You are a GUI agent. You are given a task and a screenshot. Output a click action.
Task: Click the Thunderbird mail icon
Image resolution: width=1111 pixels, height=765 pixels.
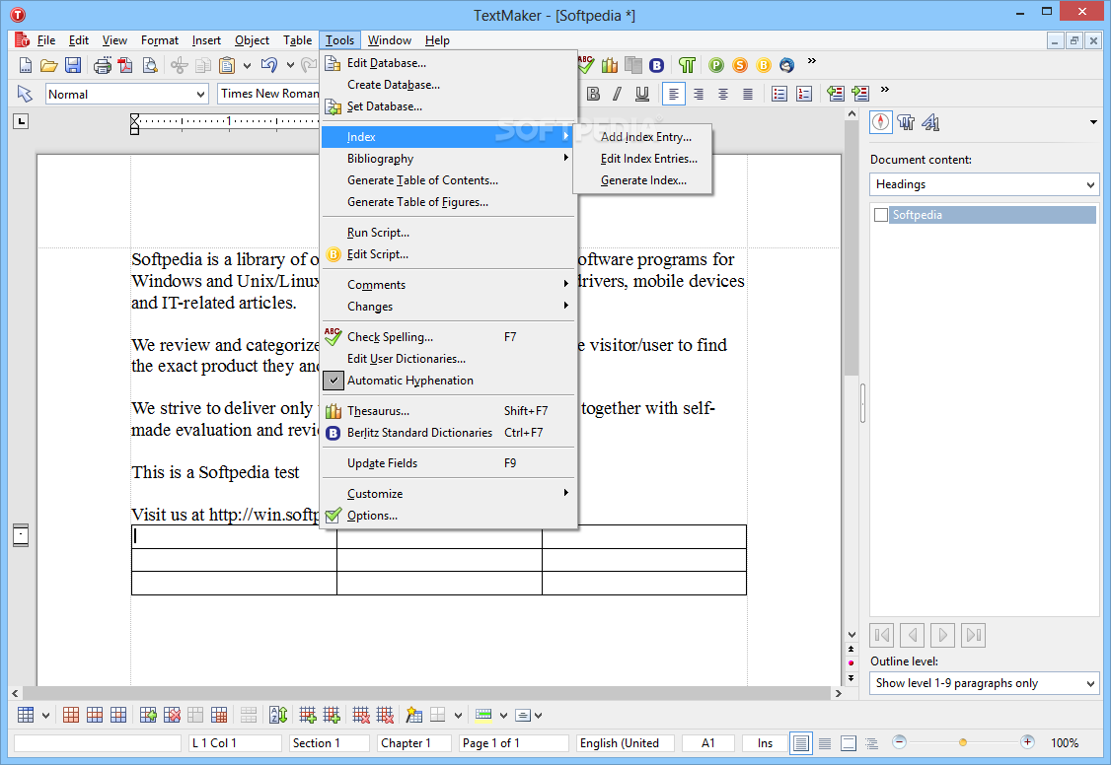(787, 66)
